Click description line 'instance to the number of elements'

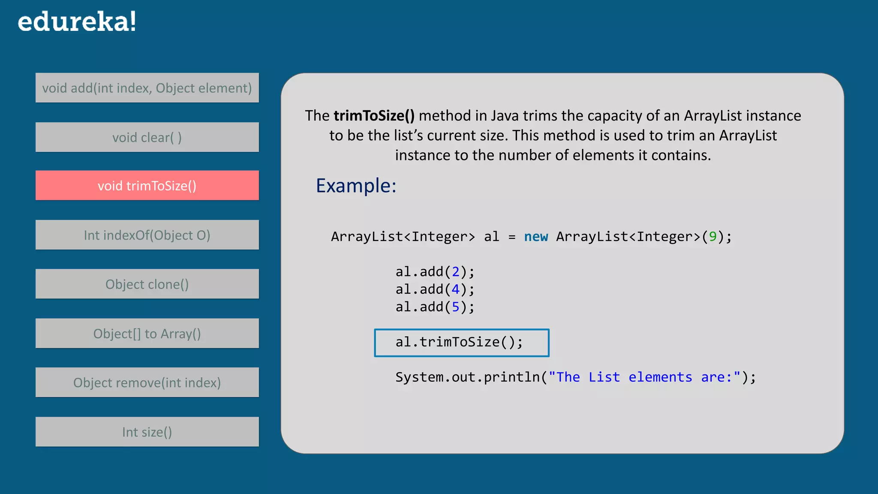coord(553,155)
